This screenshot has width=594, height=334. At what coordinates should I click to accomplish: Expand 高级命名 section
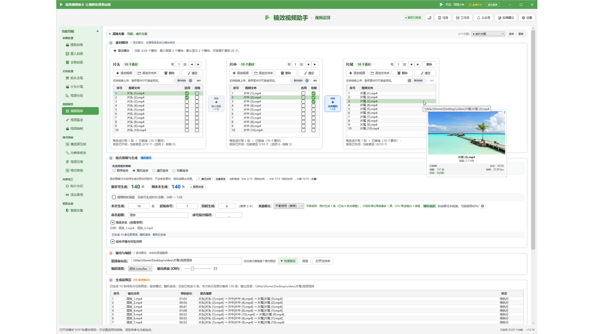[113, 223]
